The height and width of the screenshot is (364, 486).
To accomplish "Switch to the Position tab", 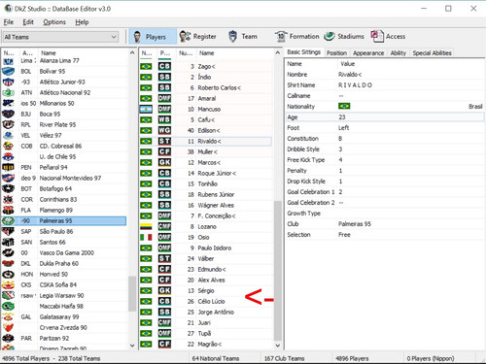I will coord(336,53).
